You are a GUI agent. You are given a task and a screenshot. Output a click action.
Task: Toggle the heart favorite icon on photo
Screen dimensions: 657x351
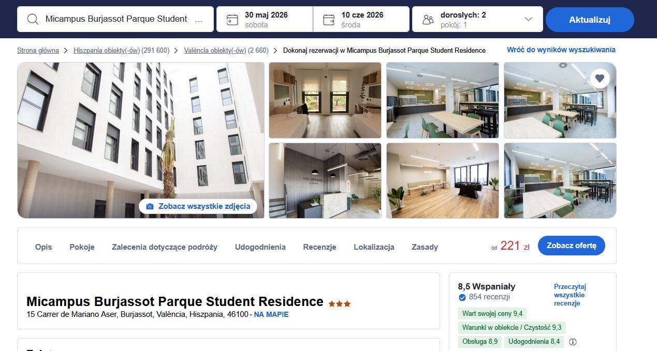click(600, 79)
